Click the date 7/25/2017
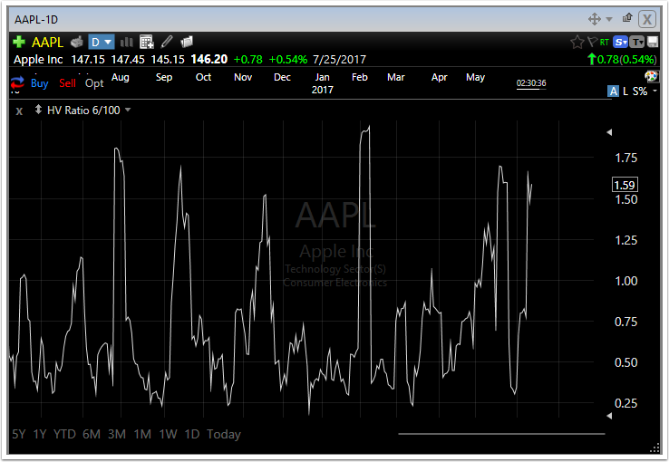This screenshot has height=462, width=669. pyautogui.click(x=339, y=59)
